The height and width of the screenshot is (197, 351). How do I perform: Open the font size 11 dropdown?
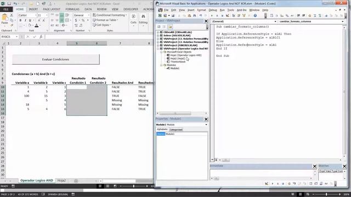click(x=47, y=15)
